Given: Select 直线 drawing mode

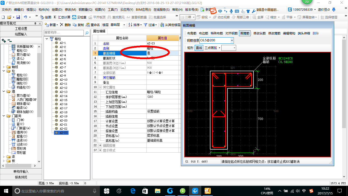Looking at the screenshot, I should [x=199, y=48].
